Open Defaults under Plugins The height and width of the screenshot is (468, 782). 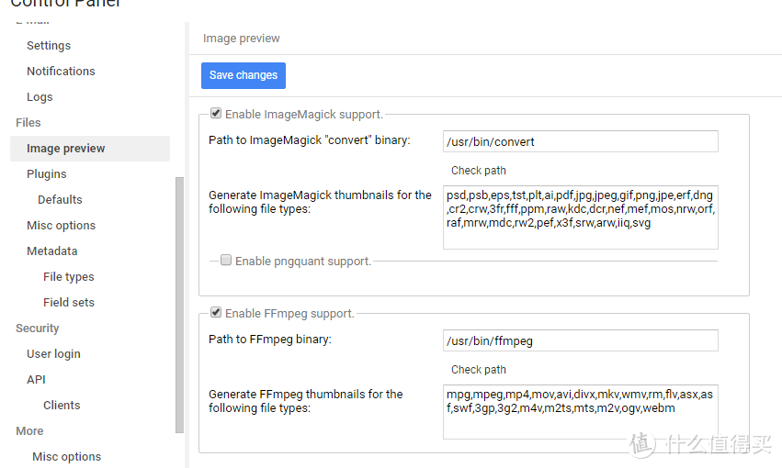pos(60,200)
